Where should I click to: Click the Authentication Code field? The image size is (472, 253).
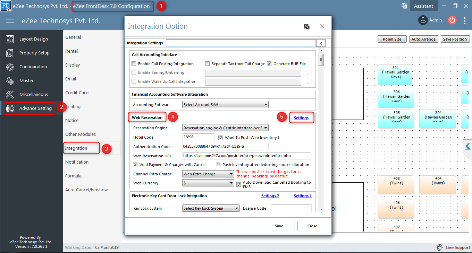pyautogui.click(x=225, y=147)
